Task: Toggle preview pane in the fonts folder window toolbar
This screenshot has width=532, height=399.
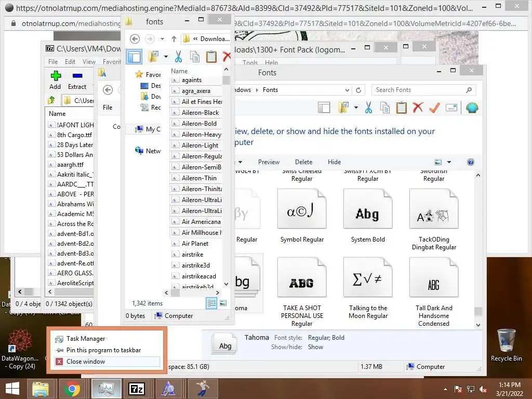Action: [135, 57]
